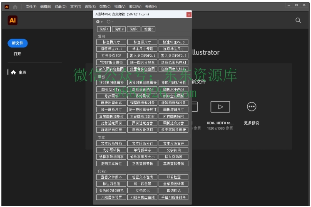Click the home icon in title bar

point(15,7)
